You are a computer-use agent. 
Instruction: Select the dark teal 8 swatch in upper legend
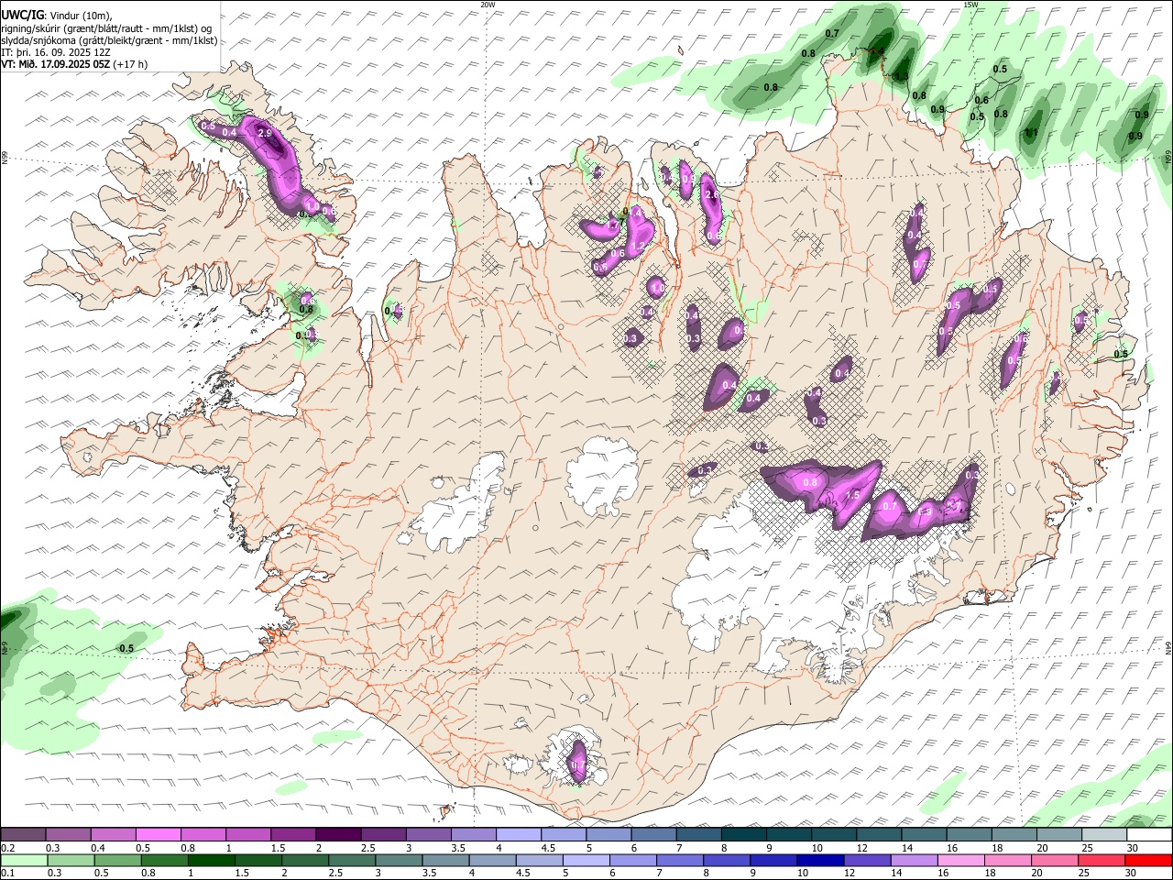pos(742,835)
